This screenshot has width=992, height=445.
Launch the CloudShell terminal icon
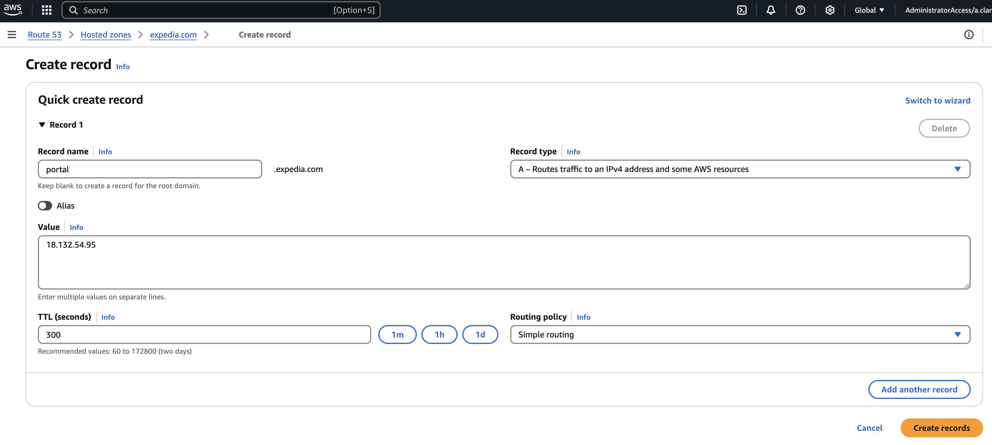(x=742, y=10)
